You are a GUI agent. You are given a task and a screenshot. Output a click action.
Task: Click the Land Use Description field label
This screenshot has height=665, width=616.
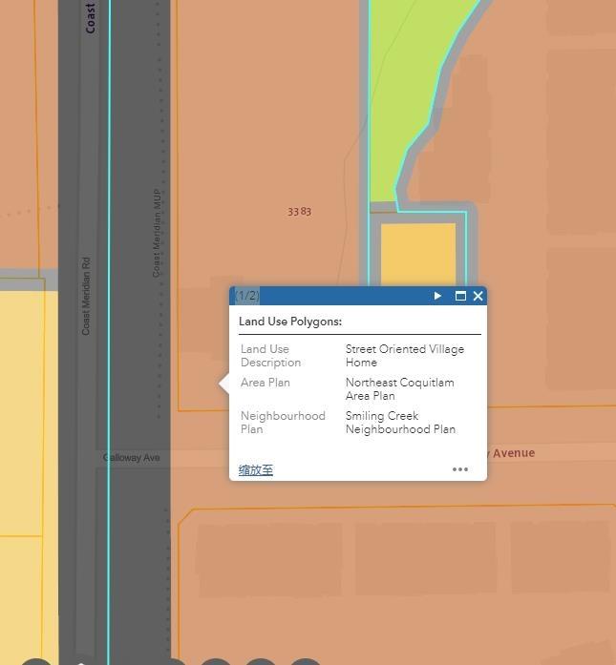tap(271, 356)
